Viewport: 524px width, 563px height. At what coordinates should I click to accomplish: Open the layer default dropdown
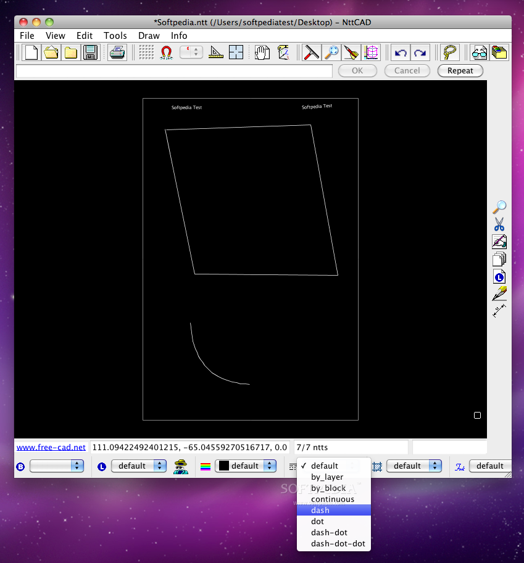[139, 466]
